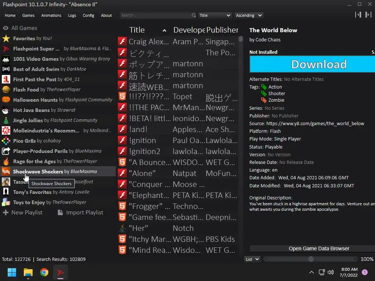Viewport: 375px width, 281px height.
Task: Select the Rage for the Ages flame icon
Action: coord(6,161)
